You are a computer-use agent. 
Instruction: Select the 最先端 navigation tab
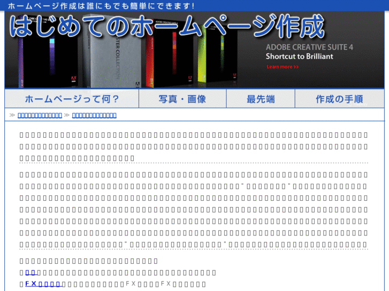point(261,99)
